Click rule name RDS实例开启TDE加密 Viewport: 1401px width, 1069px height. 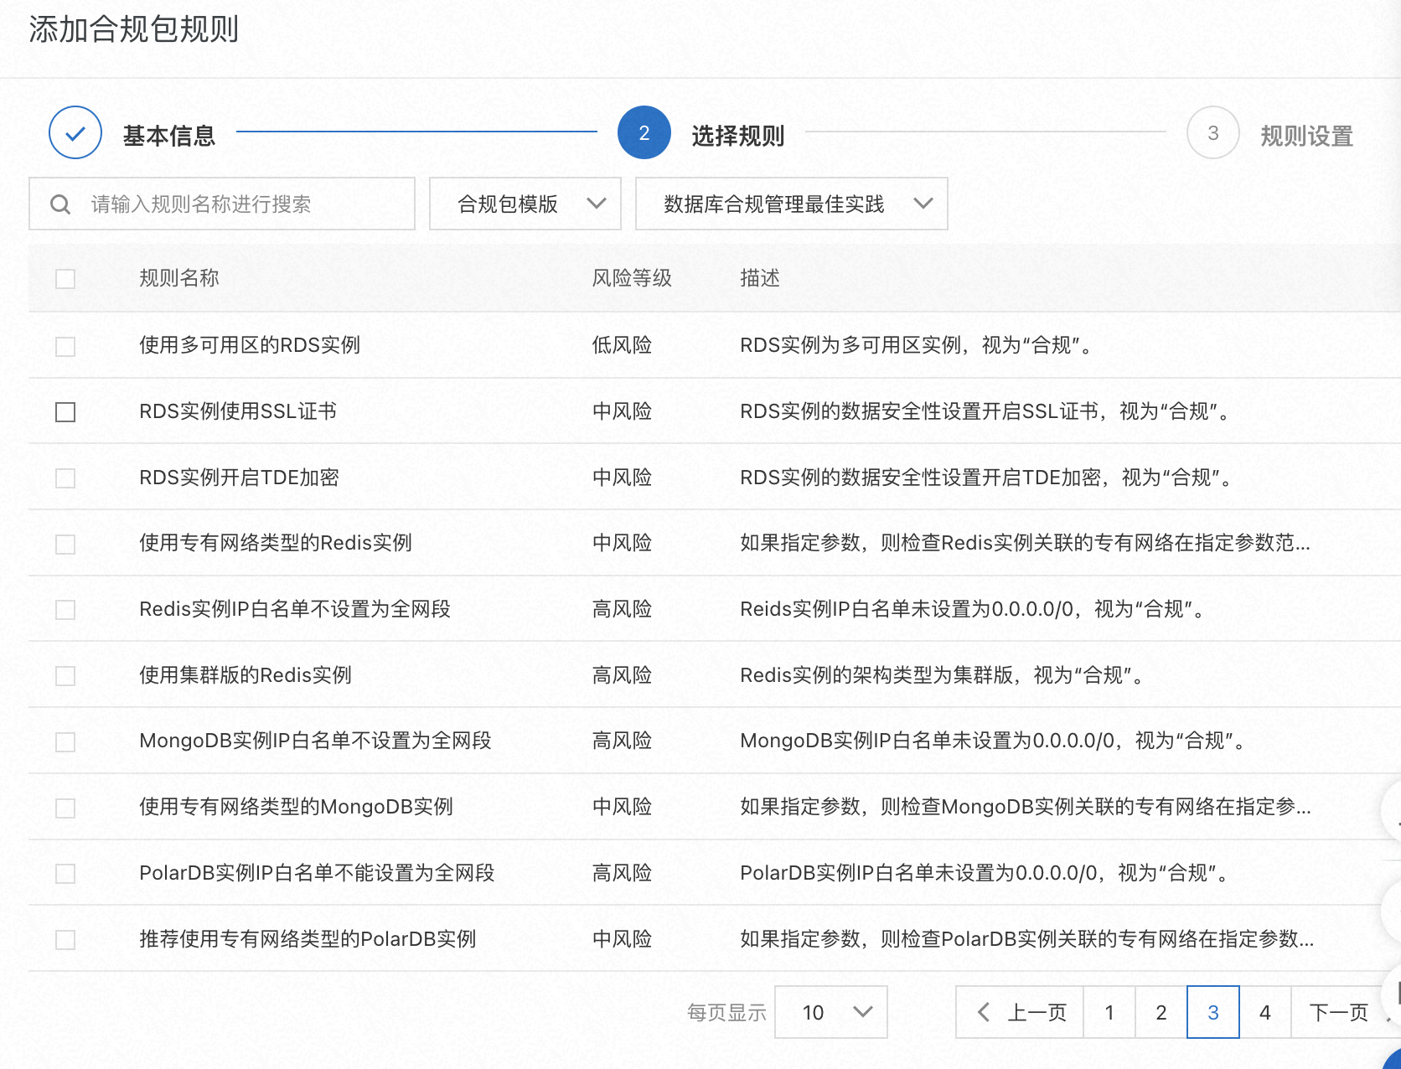pos(239,478)
